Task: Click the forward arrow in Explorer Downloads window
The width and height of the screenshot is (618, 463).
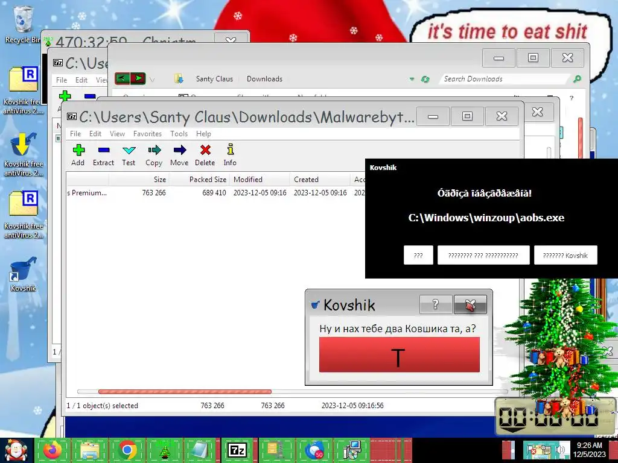Action: pos(138,78)
